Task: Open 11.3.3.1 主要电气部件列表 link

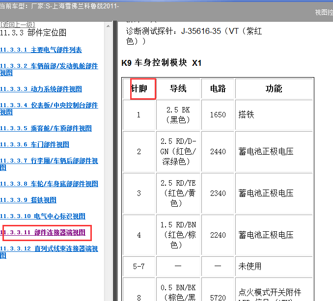Action: [41, 50]
